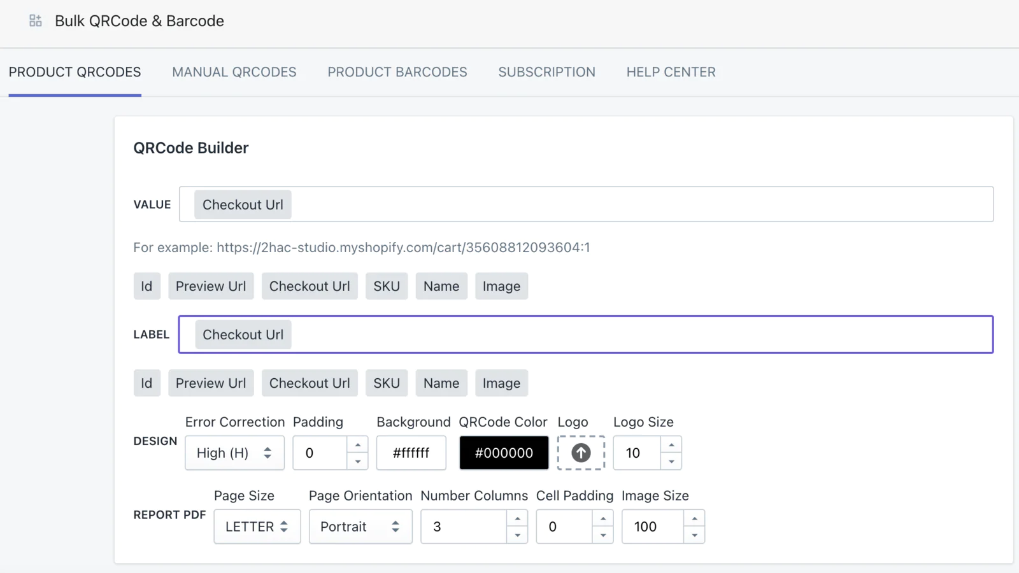Screen dimensions: 1019x573
Task: Open the Page Size LETTER dropdown
Action: (257, 527)
